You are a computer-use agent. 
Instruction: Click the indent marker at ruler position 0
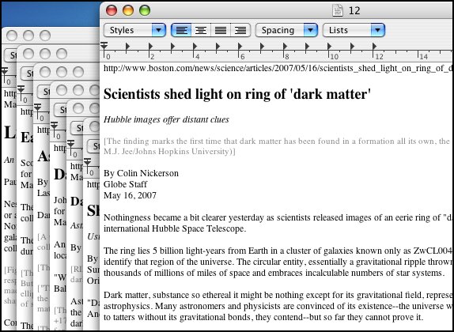[104, 46]
